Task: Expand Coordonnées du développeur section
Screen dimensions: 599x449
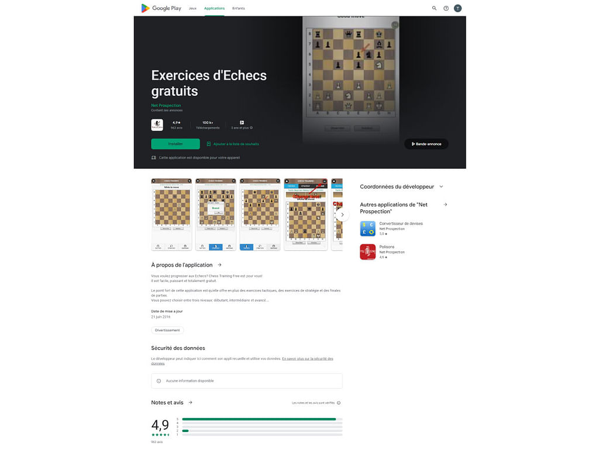Action: (441, 186)
